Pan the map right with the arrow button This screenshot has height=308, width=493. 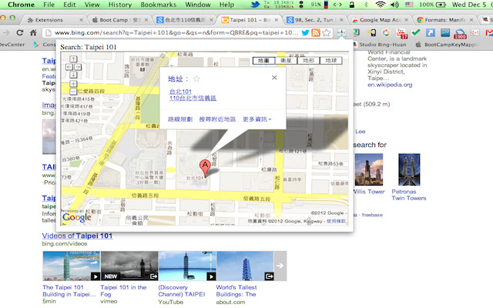point(77,67)
